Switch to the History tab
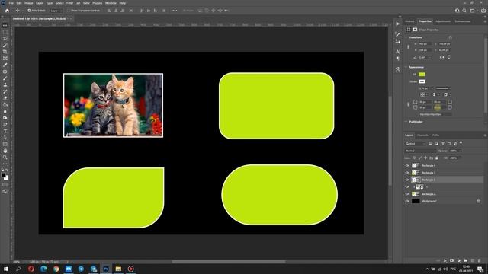Image resolution: width=488 pixels, height=274 pixels. 409,21
